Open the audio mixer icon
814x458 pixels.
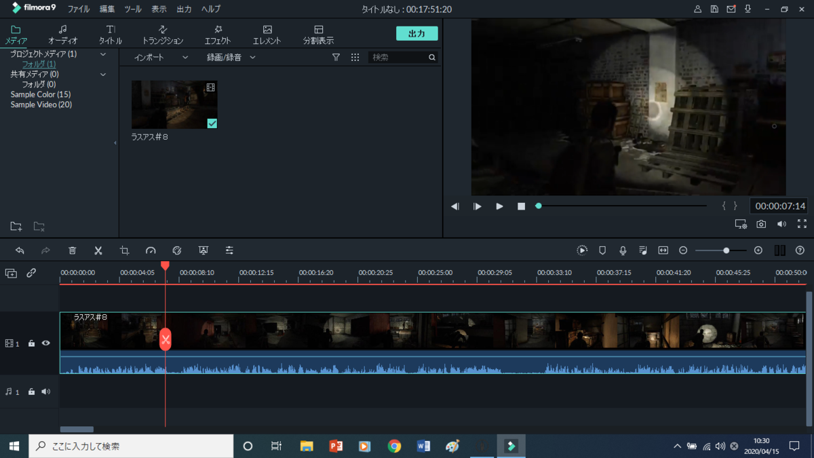click(643, 250)
